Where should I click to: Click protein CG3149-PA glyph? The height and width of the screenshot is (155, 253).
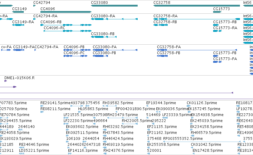point(18,50)
